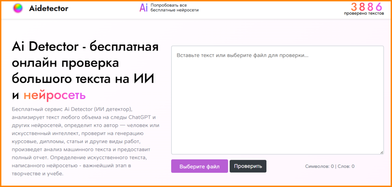
Task: Click the gradient word 'нейросеть'
Action: 55,95
